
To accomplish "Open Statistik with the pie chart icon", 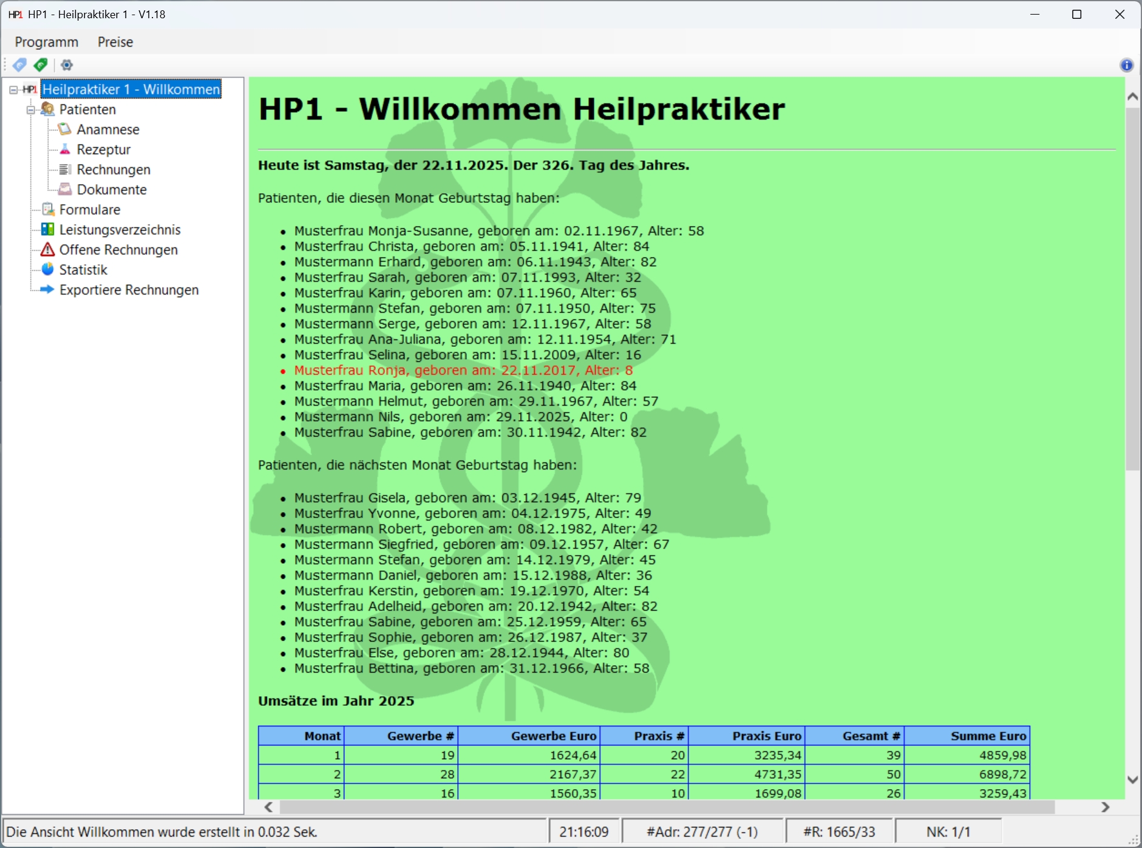I will pos(83,270).
